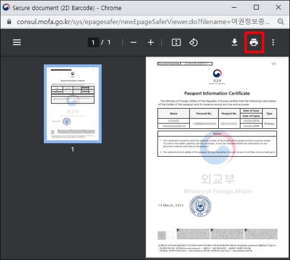Click the fit to page icon
Screen dimensions: 290x260
click(176, 42)
